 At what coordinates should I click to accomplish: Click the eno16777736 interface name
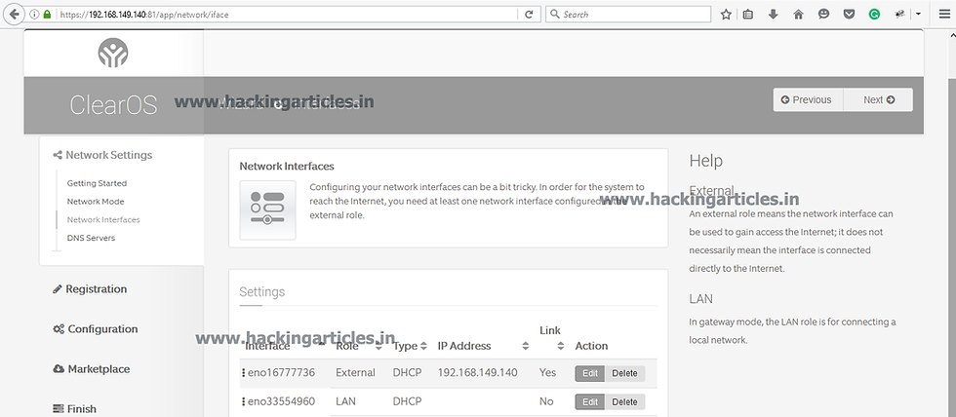coord(282,372)
